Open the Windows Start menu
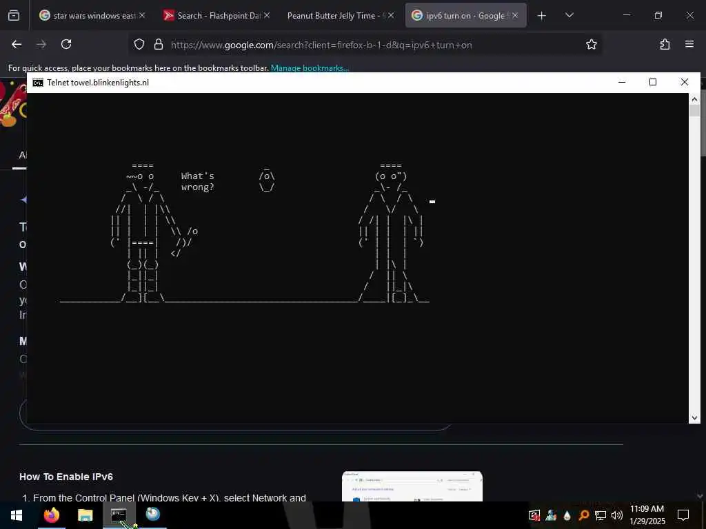This screenshot has height=529, width=706. coord(17,515)
